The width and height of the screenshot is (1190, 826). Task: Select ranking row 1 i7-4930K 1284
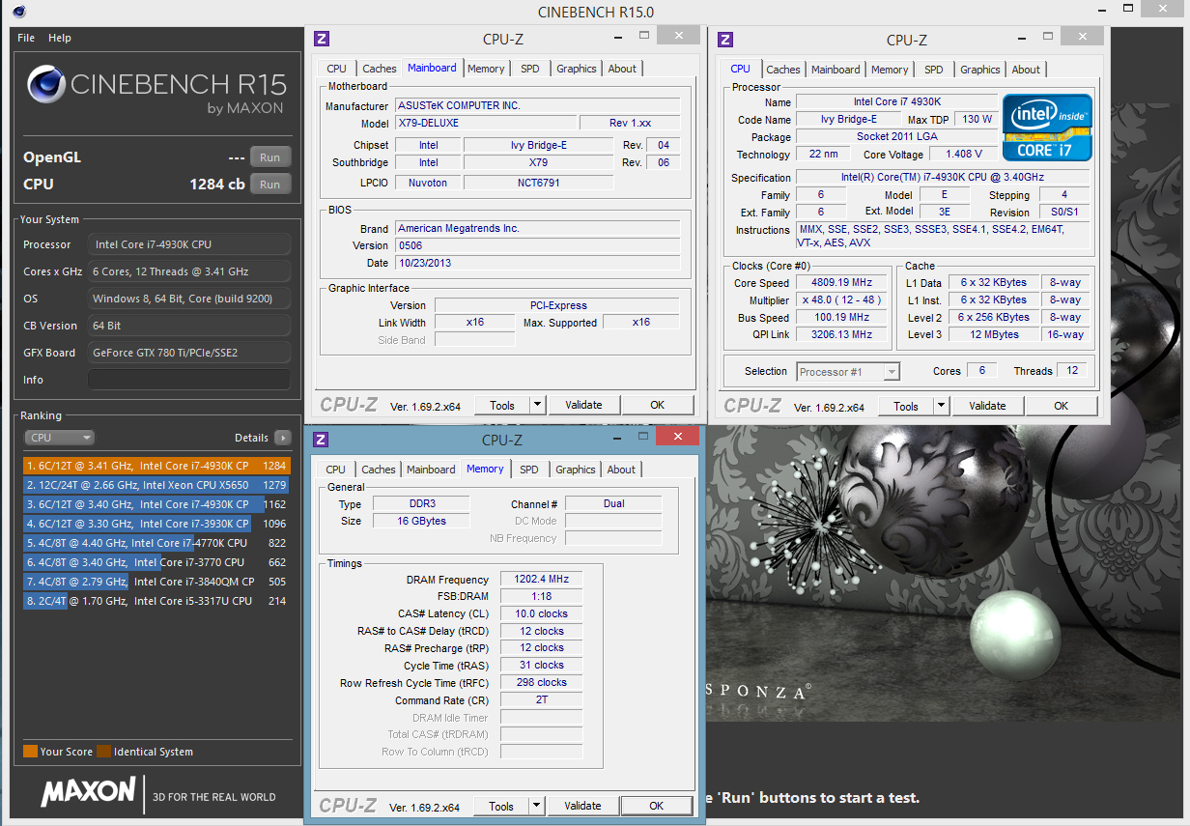click(x=156, y=466)
